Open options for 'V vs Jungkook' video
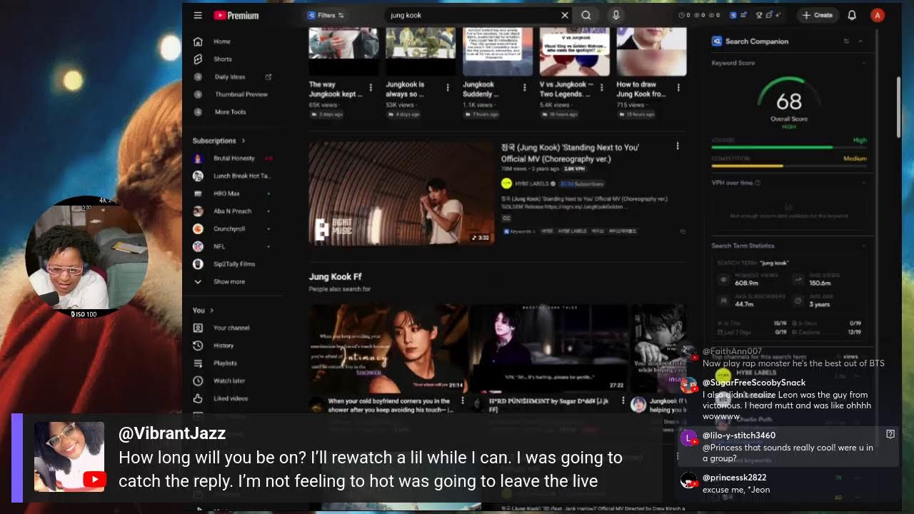 (x=602, y=88)
